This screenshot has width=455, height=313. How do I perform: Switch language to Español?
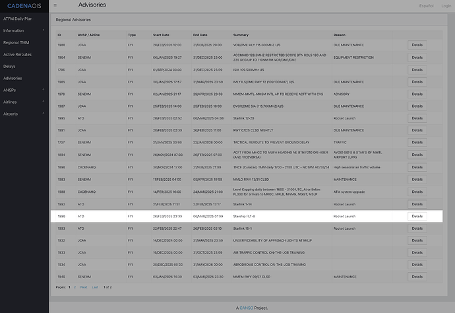pos(426,6)
